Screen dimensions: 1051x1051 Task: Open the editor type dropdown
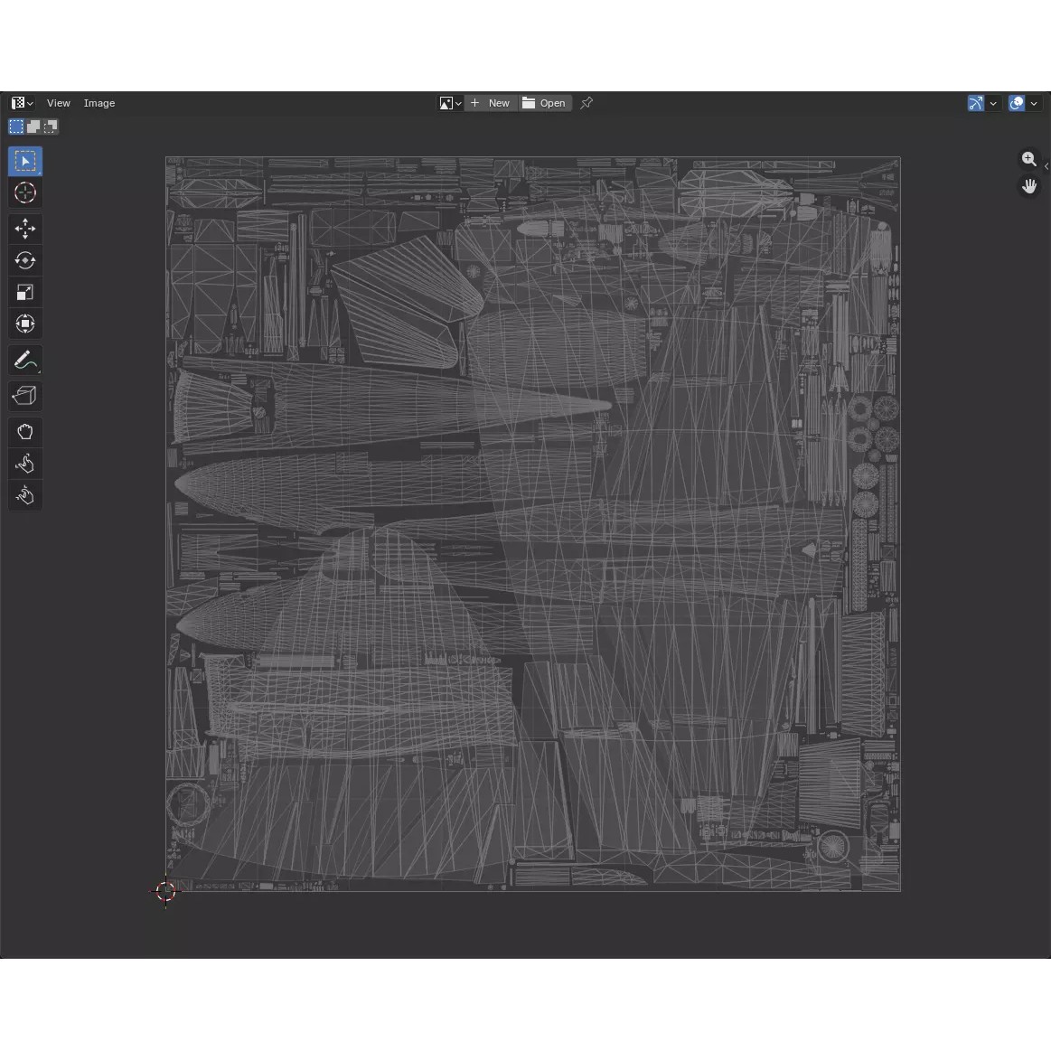point(20,102)
